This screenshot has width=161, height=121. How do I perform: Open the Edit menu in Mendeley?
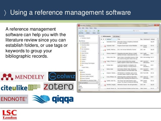(83, 28)
